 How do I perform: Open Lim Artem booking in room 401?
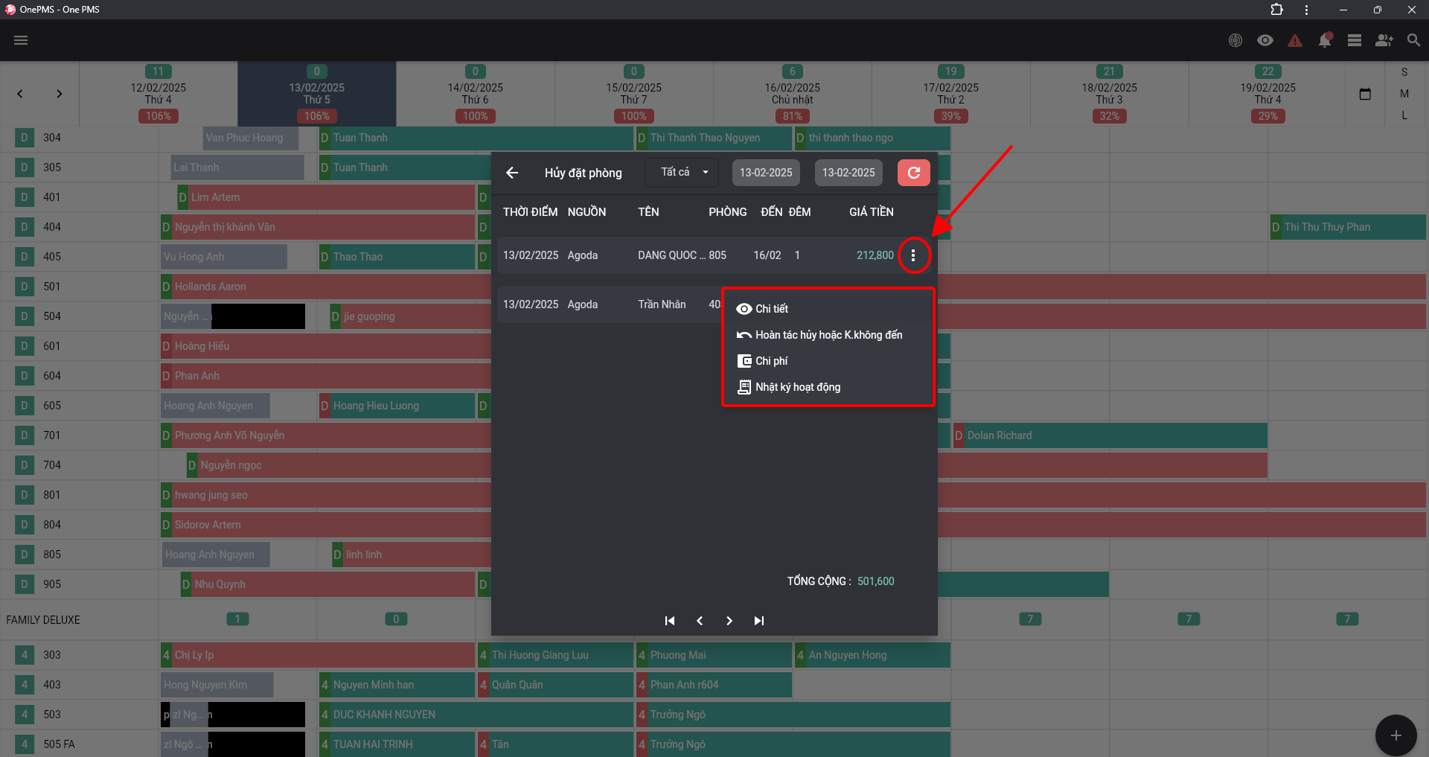click(x=326, y=197)
